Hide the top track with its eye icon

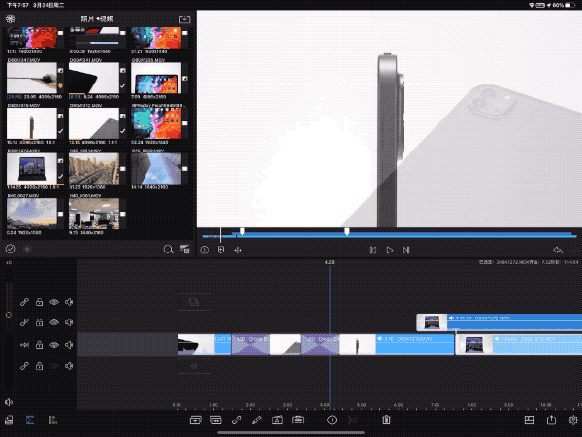pos(54,302)
